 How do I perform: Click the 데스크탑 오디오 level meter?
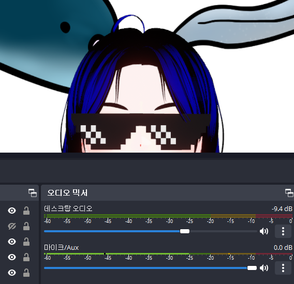[x=168, y=216]
